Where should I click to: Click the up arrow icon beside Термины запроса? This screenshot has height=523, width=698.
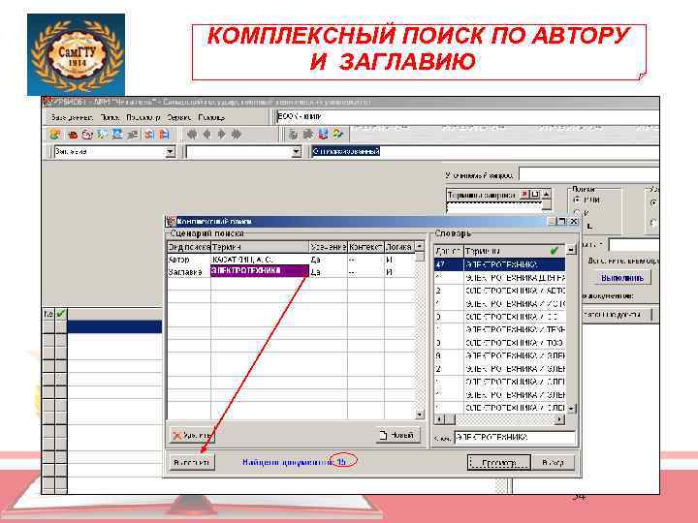(546, 195)
